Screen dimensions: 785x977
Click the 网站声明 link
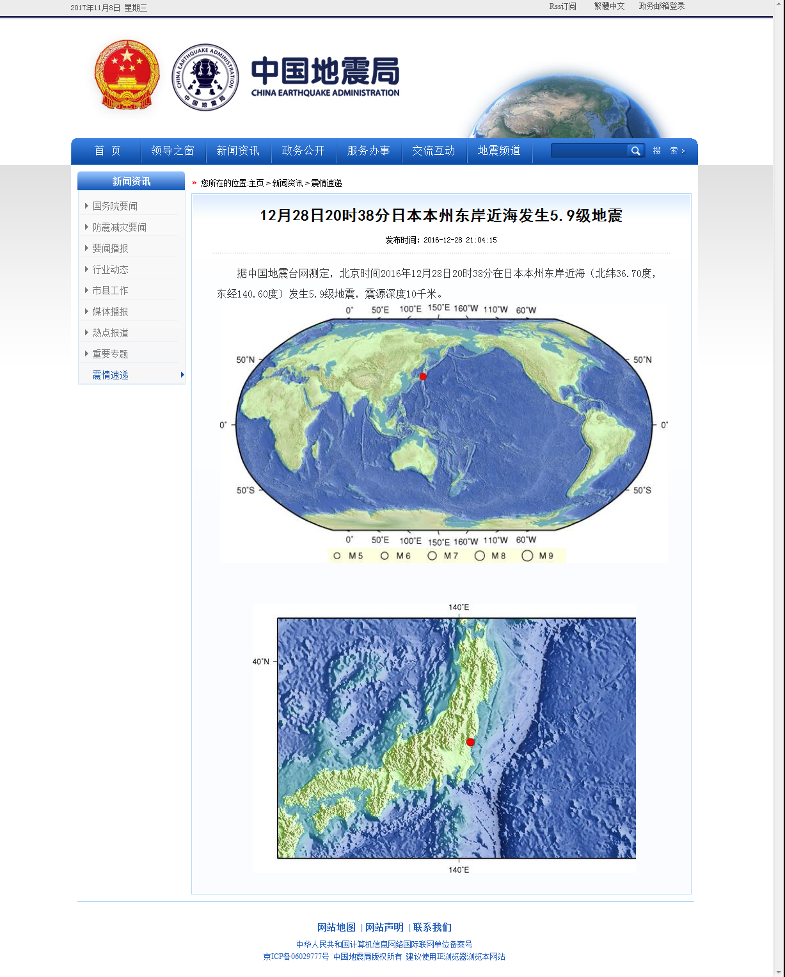pos(384,927)
